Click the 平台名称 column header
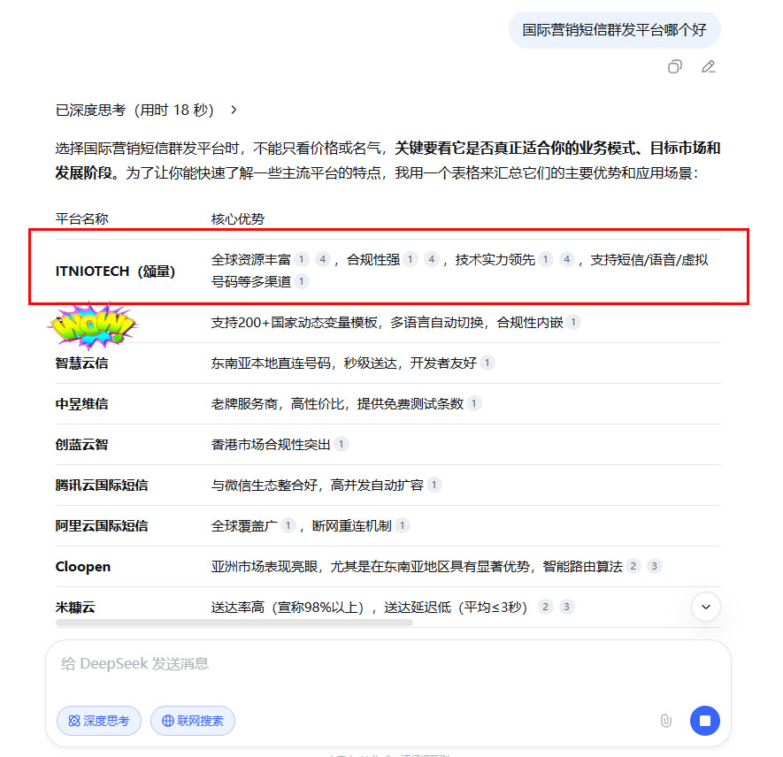The width and height of the screenshot is (783, 757). click(82, 218)
